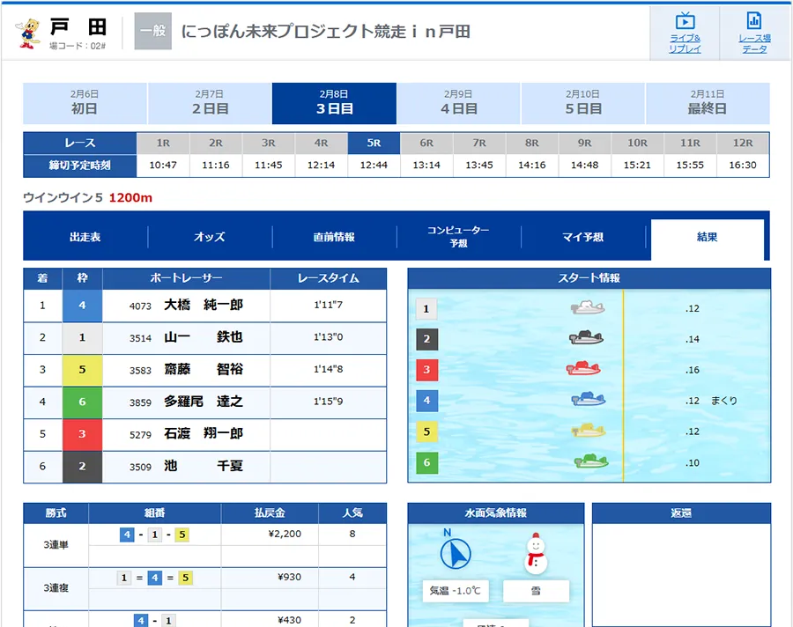The width and height of the screenshot is (793, 627).
Task: Open the コンピューター予想 tab
Action: click(458, 237)
